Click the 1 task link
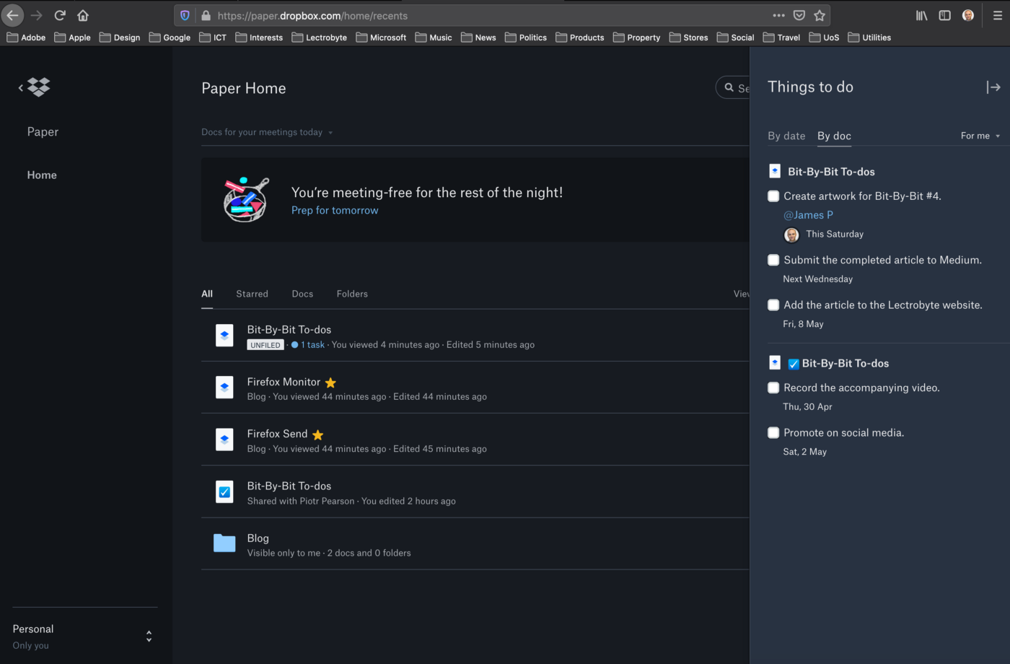Viewport: 1010px width, 664px height. (312, 345)
